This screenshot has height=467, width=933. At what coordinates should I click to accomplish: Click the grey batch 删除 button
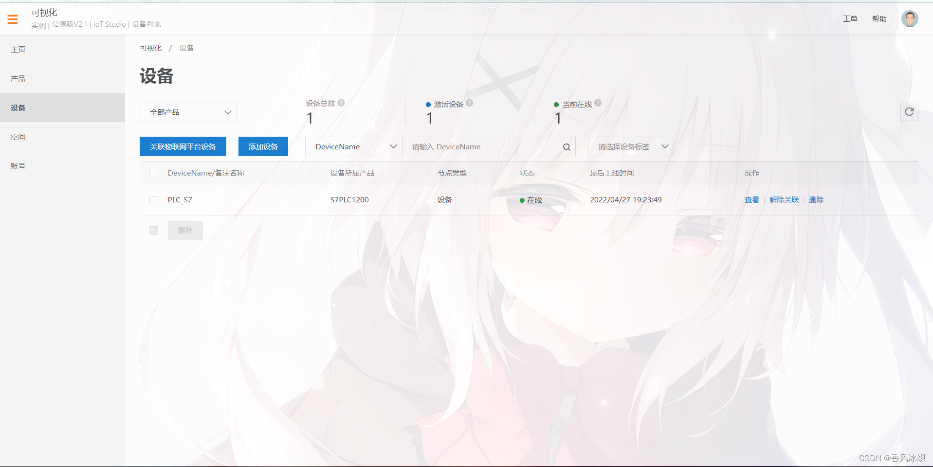click(x=185, y=231)
